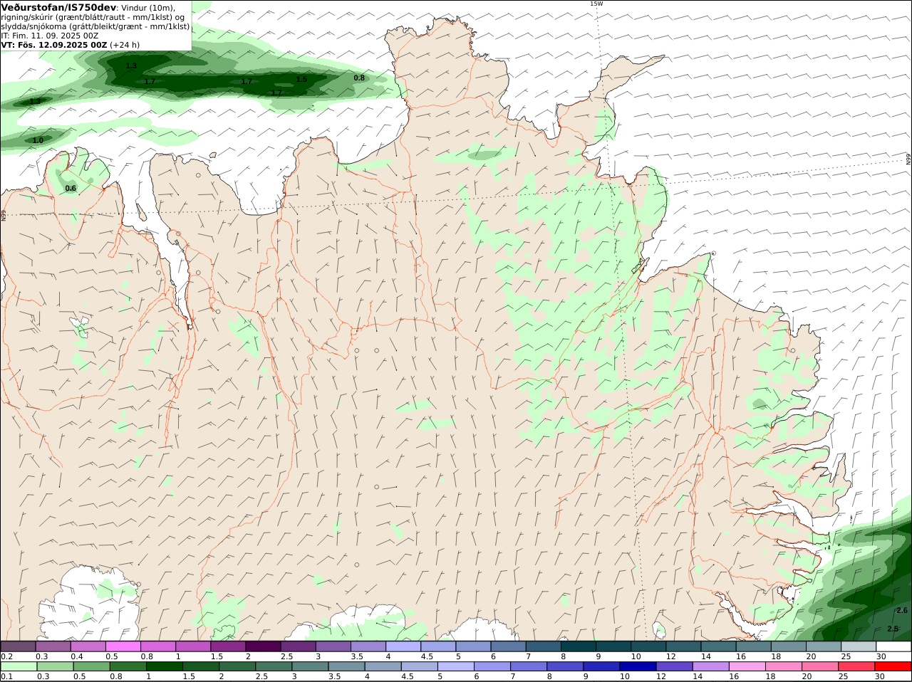The image size is (912, 682).
Task: Click the '0.3' label in the lower rain legend
Action: pyautogui.click(x=42, y=677)
